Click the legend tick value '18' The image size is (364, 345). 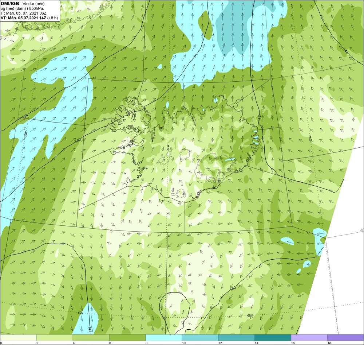tap(329, 343)
